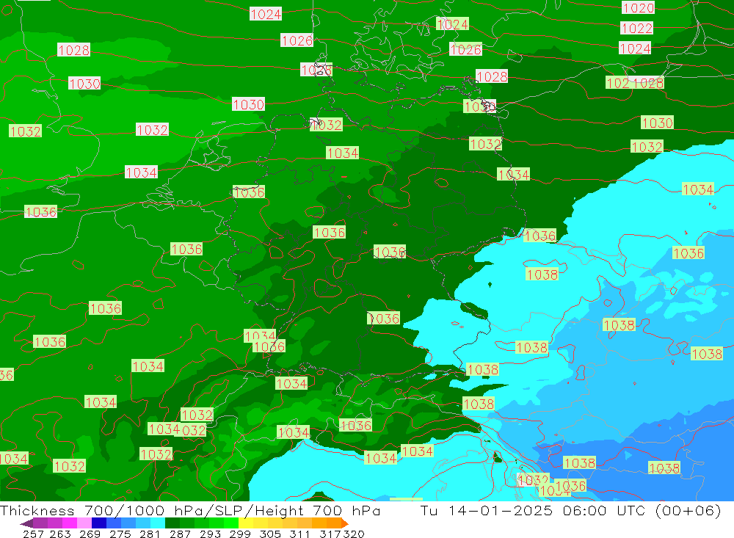Click the legend value '263'
This screenshot has width=734, height=538.
(60, 534)
